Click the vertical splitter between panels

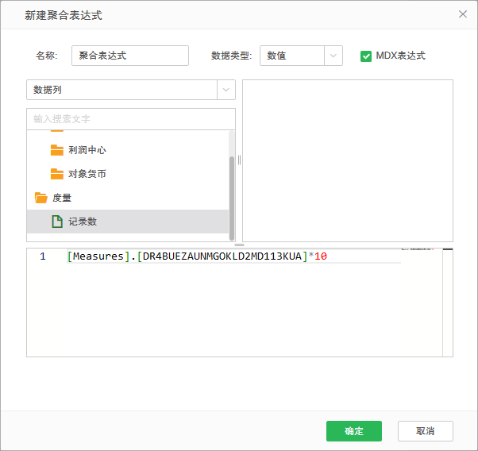pos(239,160)
